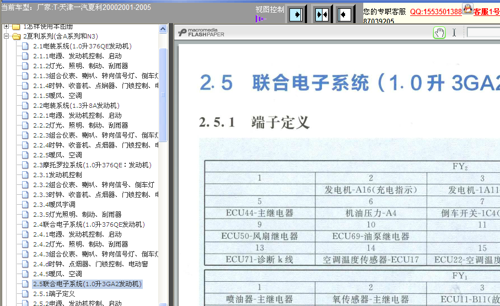Open 2.2.3组合仪表、喇叭、转向信号灯 item
Image resolution: width=500 pixels, height=306 pixels.
coord(96,135)
